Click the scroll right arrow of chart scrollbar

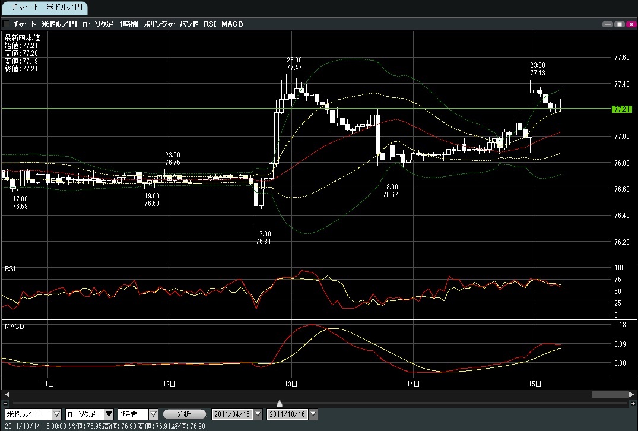click(x=631, y=394)
